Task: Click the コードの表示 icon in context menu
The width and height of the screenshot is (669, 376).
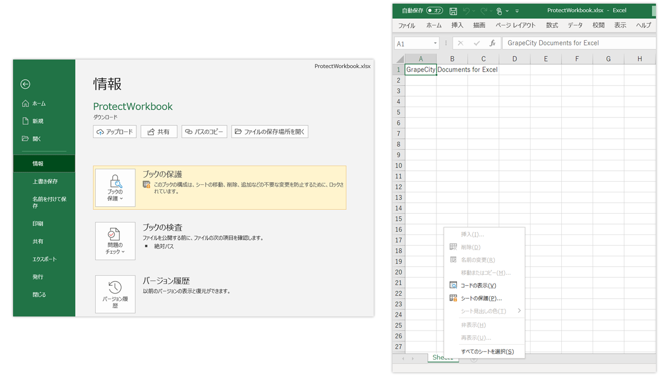Action: [x=453, y=286]
